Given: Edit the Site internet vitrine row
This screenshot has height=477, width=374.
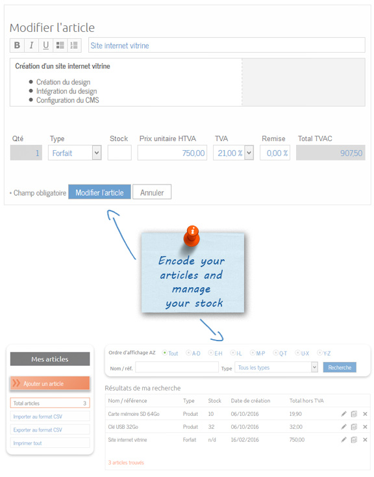Looking at the screenshot, I should click(343, 439).
